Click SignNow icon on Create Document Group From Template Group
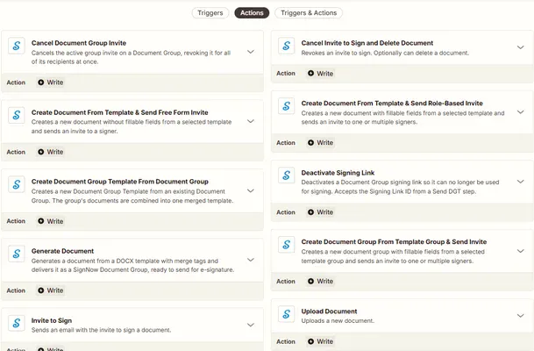534x351 pixels. tap(286, 245)
